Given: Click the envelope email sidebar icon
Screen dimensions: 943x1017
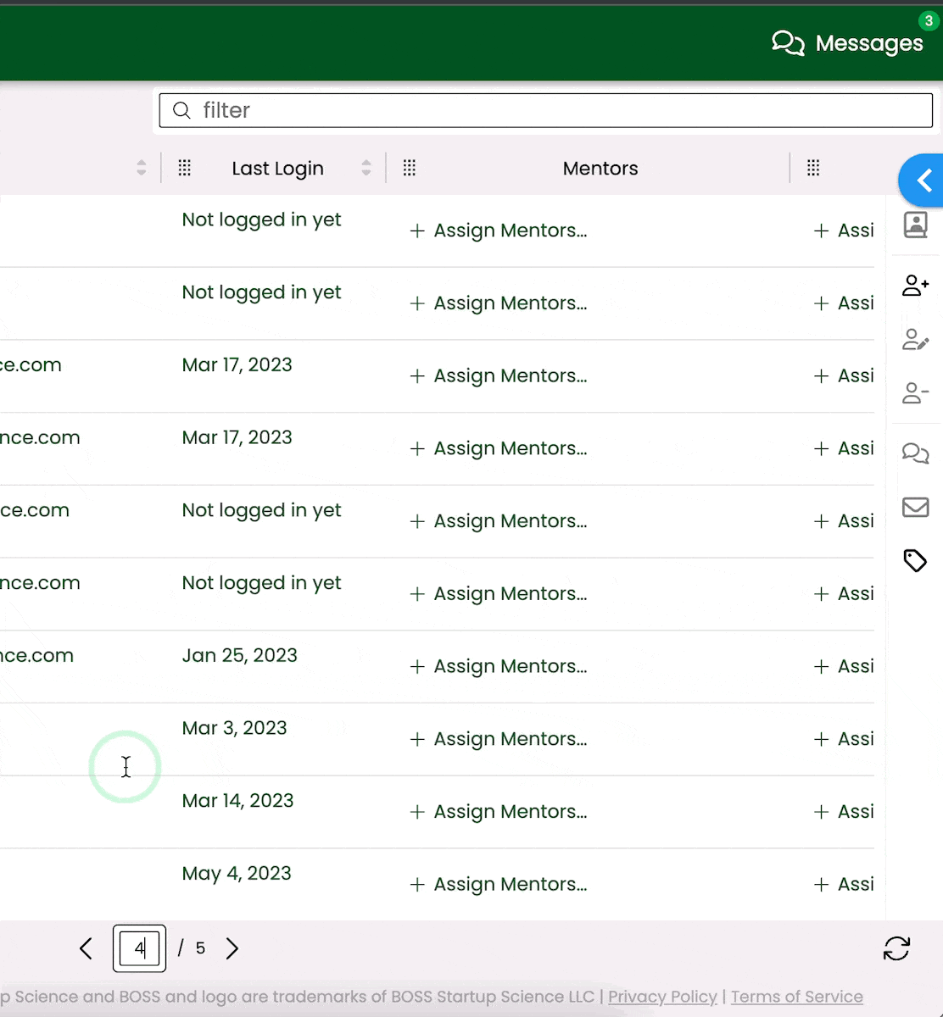Looking at the screenshot, I should [915, 507].
